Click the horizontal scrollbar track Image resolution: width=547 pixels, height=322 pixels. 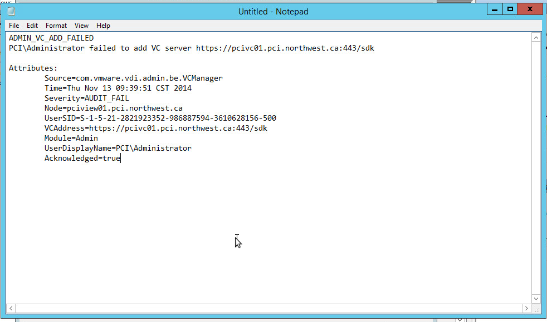pos(268,309)
